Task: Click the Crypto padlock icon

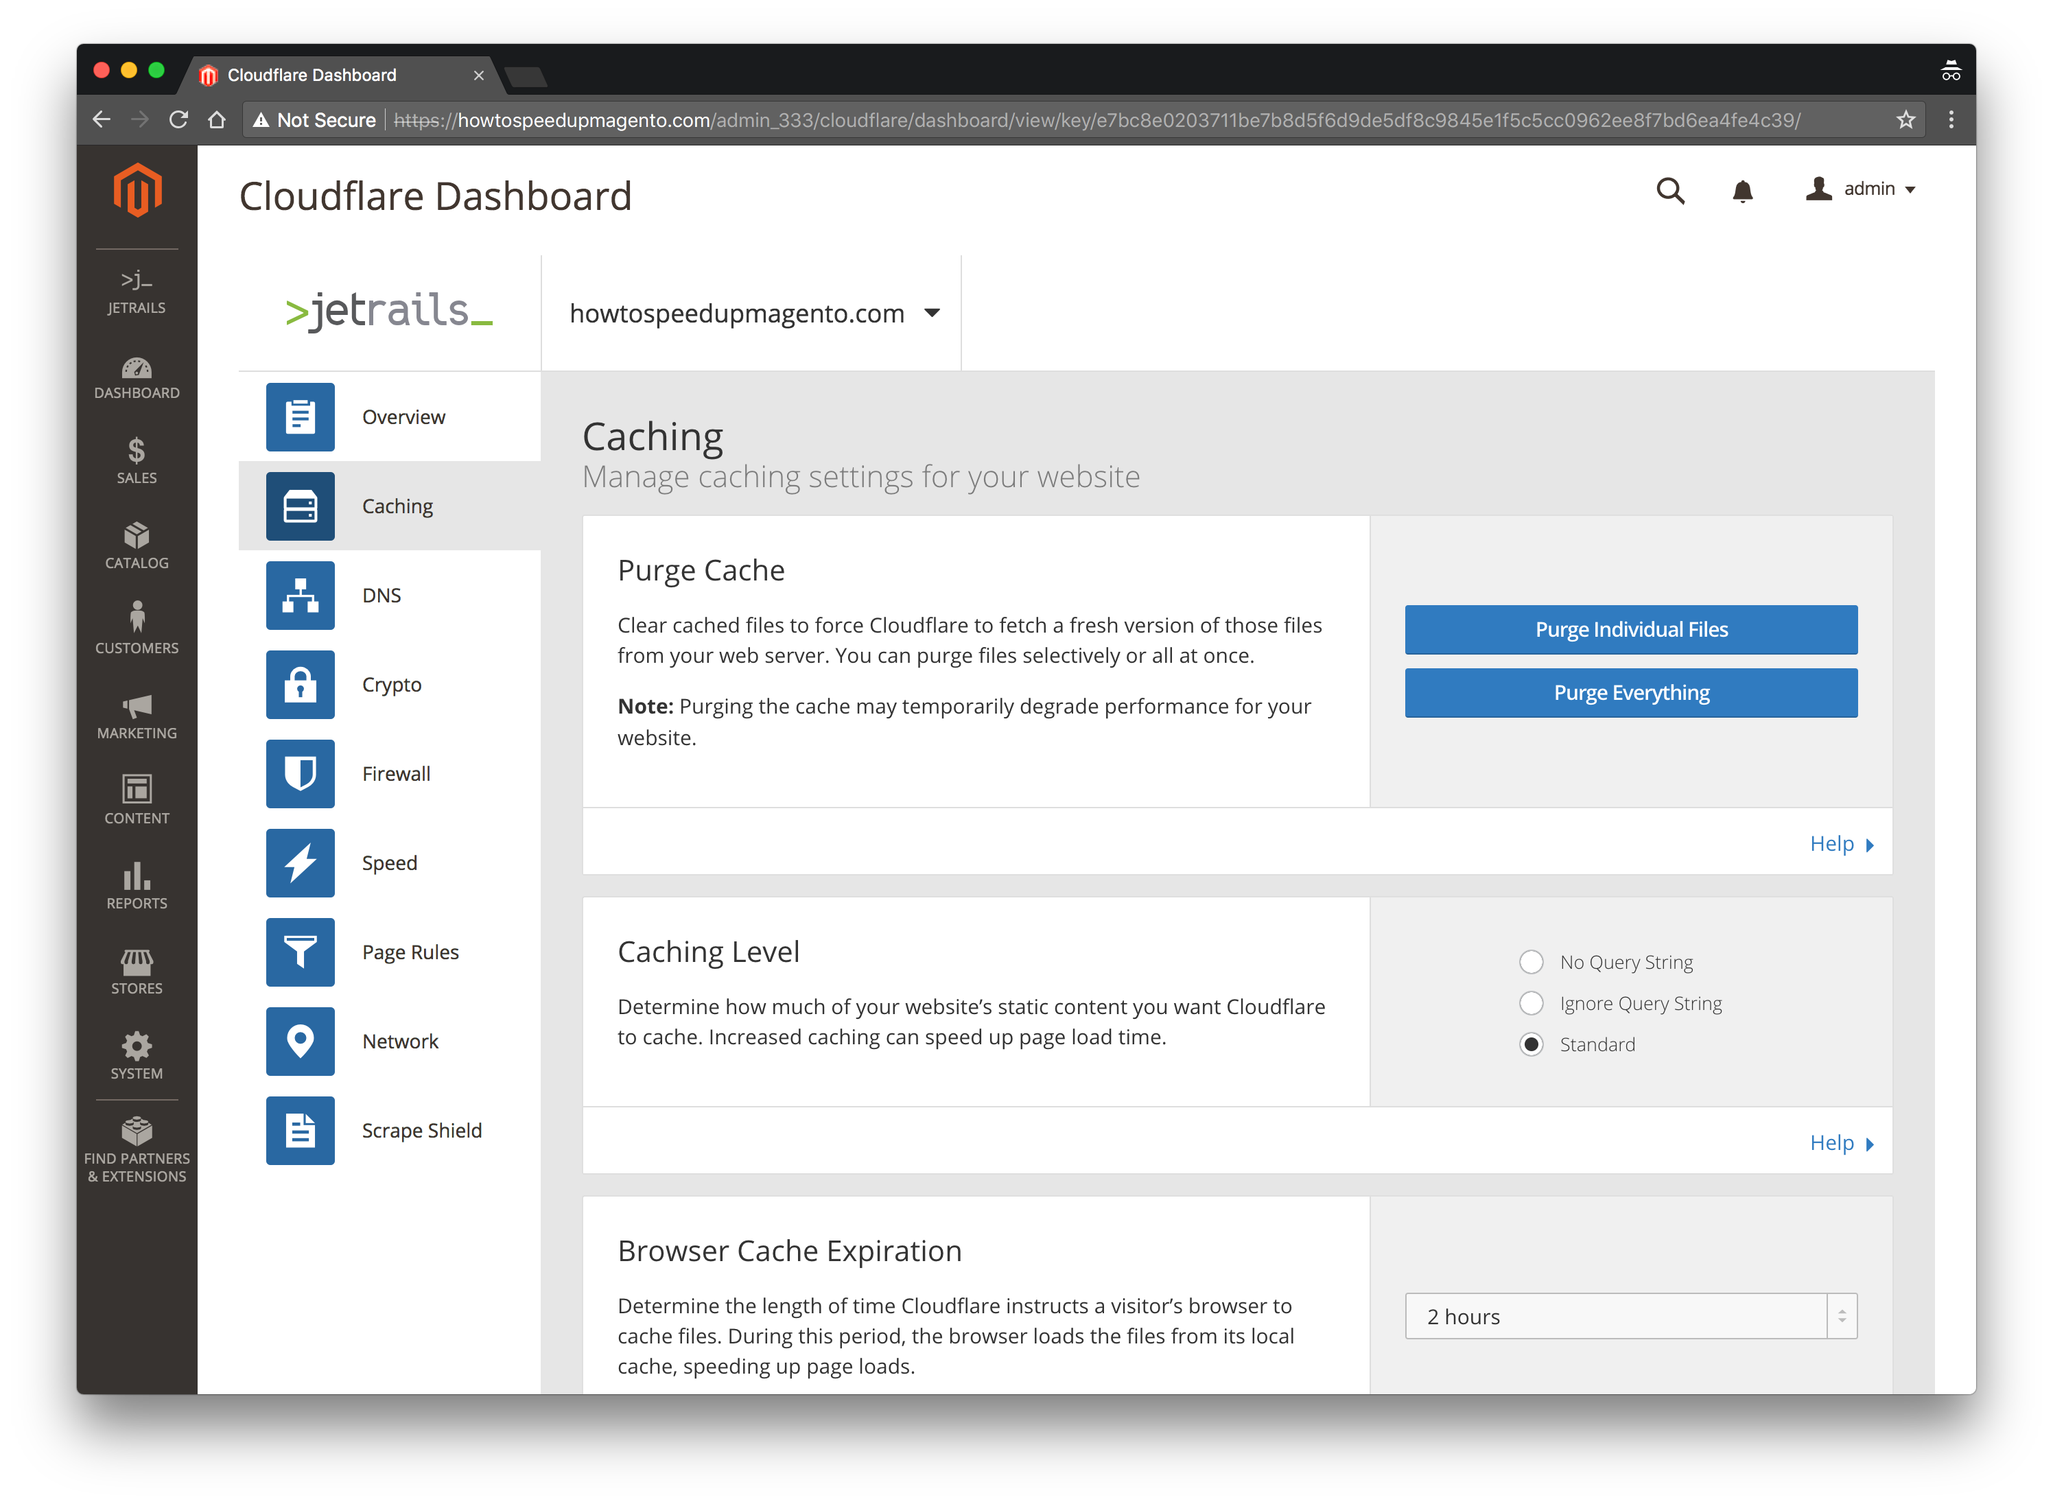Action: pos(300,685)
